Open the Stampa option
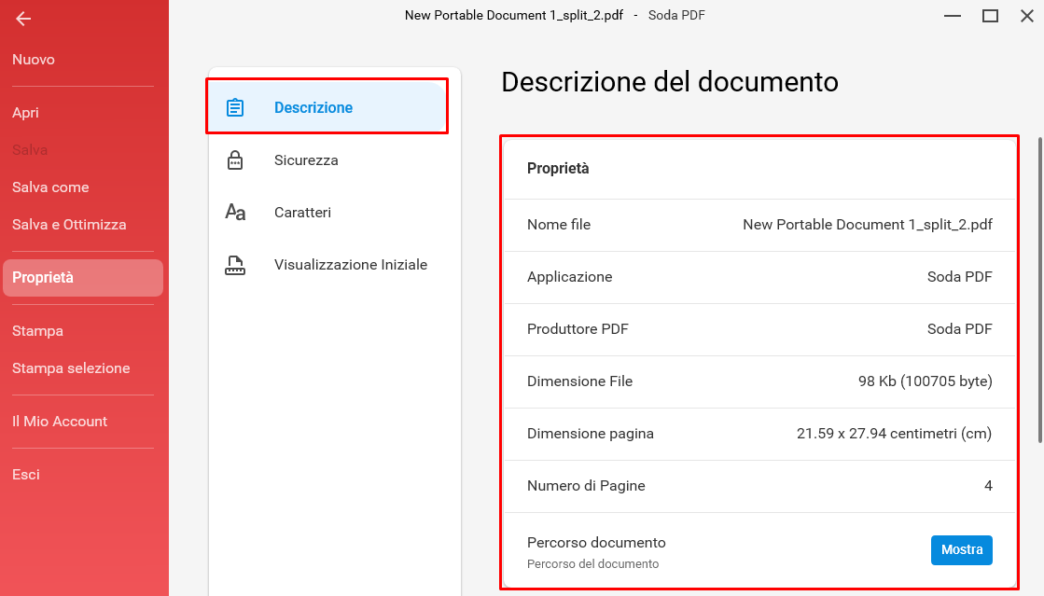This screenshot has height=596, width=1044. tap(37, 331)
